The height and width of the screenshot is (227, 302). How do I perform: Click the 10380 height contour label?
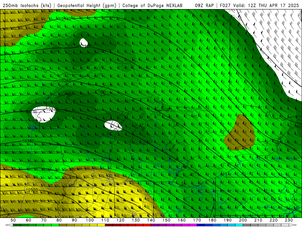(x=28, y=141)
